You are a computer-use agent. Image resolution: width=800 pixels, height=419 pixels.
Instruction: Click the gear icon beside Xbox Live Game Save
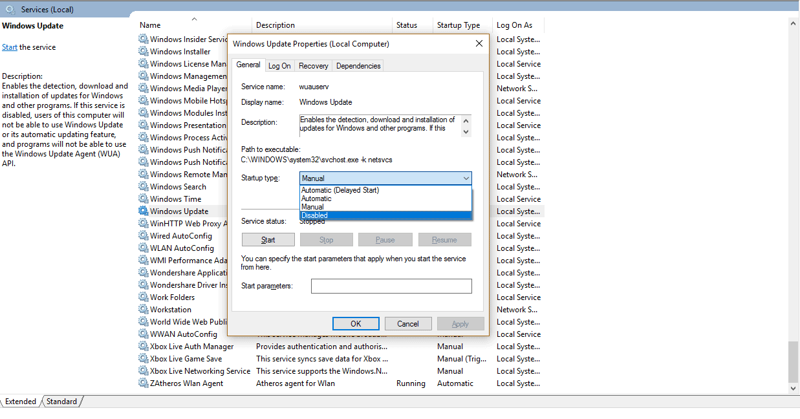pos(143,358)
